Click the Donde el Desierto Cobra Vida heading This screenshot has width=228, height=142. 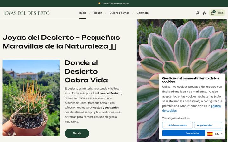[86, 71]
